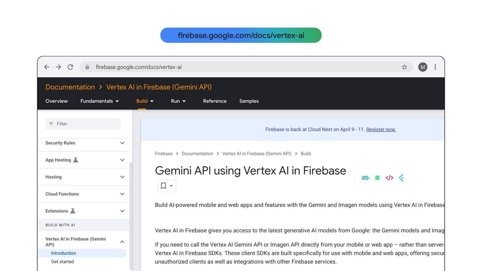Click the browser forward arrow
The height and width of the screenshot is (271, 482).
[58, 67]
